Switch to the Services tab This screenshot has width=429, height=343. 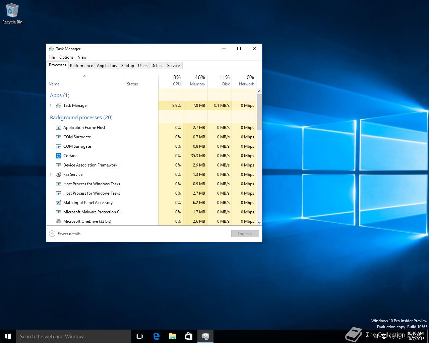point(174,66)
